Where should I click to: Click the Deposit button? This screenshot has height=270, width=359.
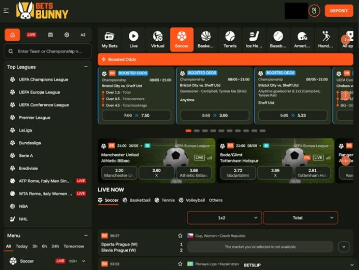click(x=339, y=11)
